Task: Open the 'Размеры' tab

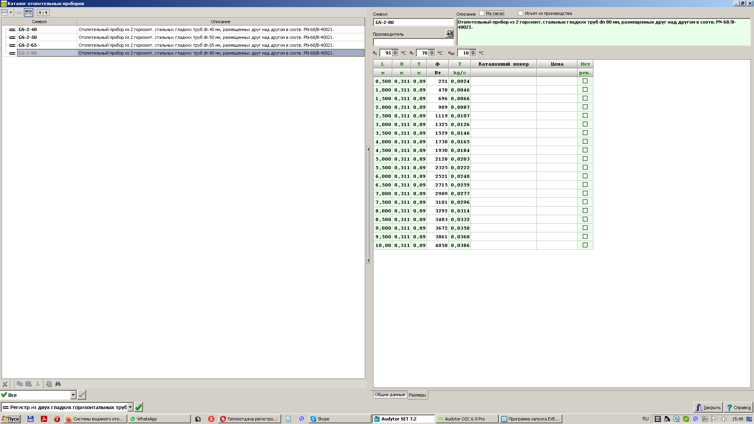Action: point(417,395)
